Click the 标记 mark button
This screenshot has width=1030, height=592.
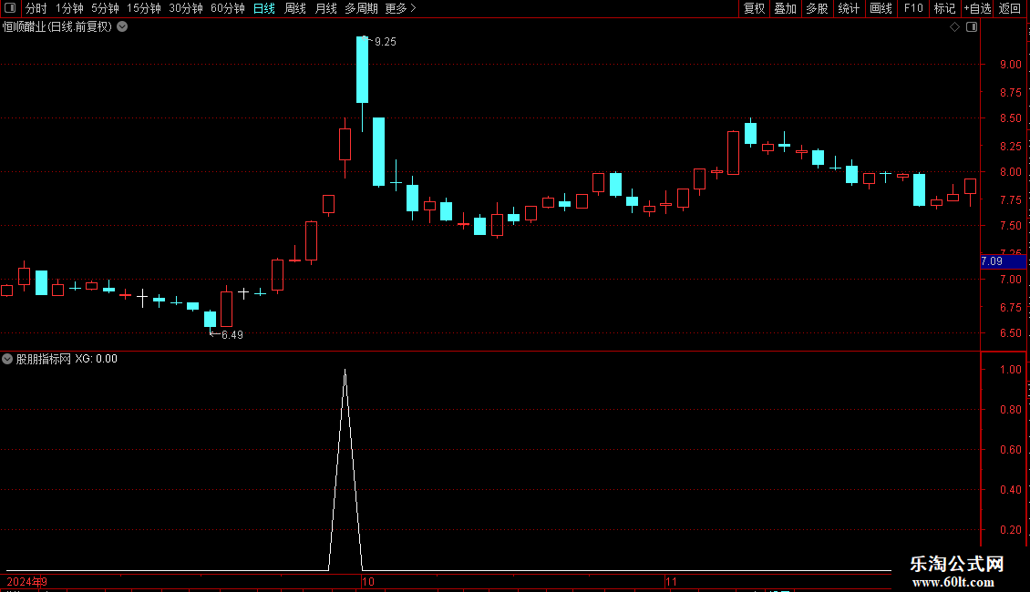pos(944,8)
